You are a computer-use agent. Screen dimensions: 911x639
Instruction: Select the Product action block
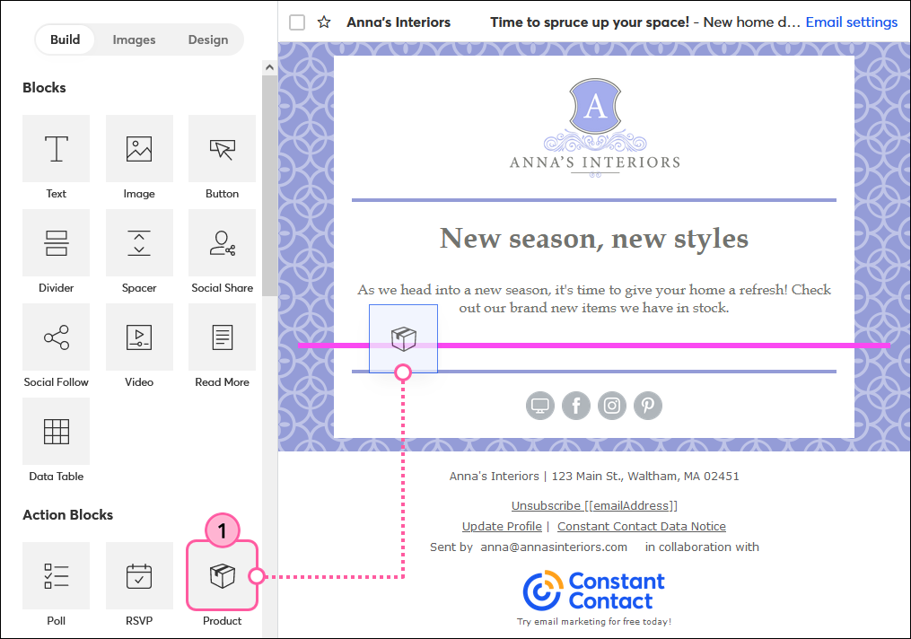222,575
